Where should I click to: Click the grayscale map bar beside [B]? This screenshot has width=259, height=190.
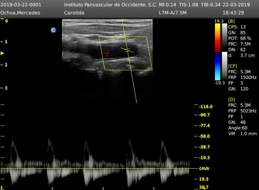[x=224, y=38]
